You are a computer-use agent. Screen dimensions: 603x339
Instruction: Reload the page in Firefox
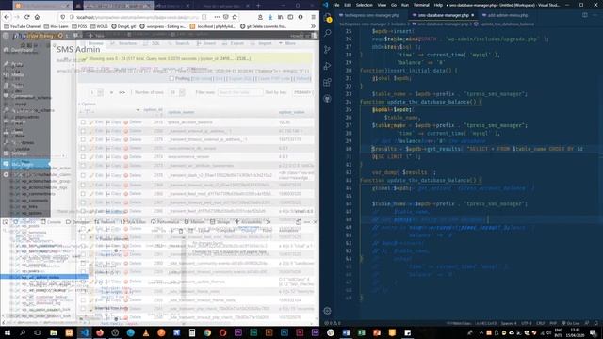coord(27,17)
